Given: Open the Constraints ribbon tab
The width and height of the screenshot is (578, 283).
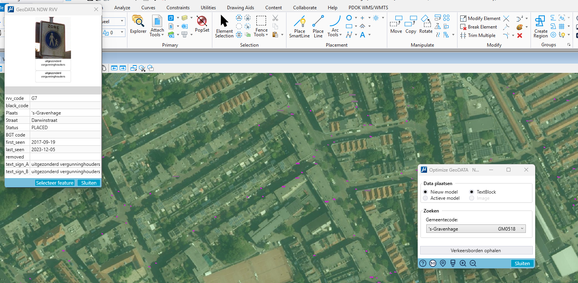Looking at the screenshot, I should [x=178, y=8].
